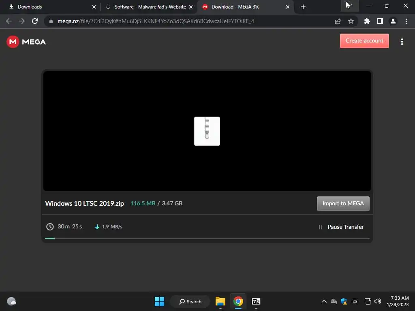Show hidden system tray icons
The height and width of the screenshot is (311, 415).
pos(324,301)
